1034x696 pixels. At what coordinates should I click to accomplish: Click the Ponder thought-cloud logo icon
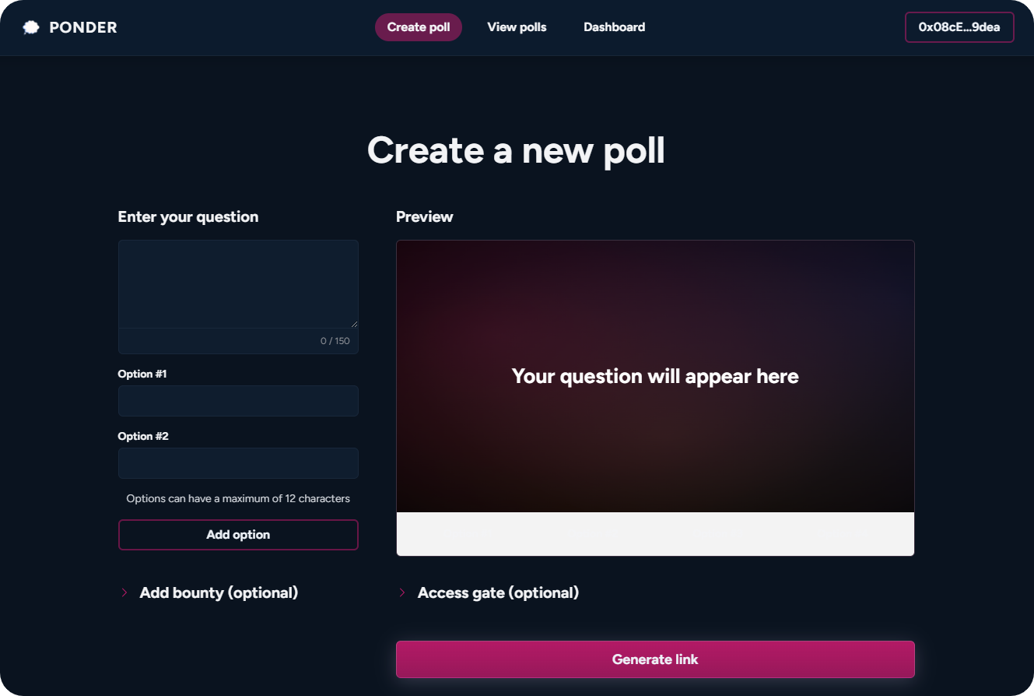coord(31,28)
